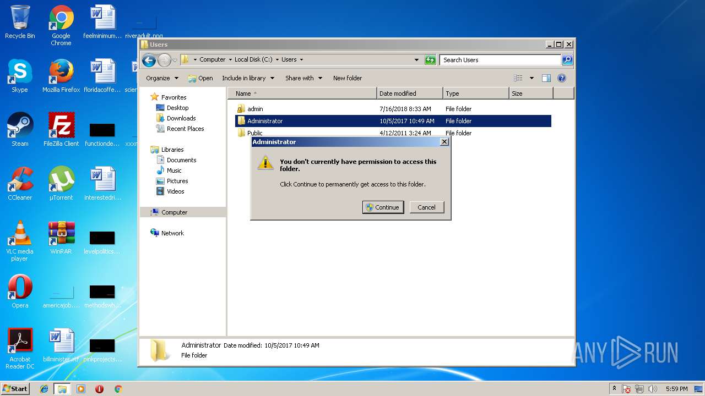The height and width of the screenshot is (396, 705).
Task: Open the CCleaner desktop shortcut
Action: [20, 184]
